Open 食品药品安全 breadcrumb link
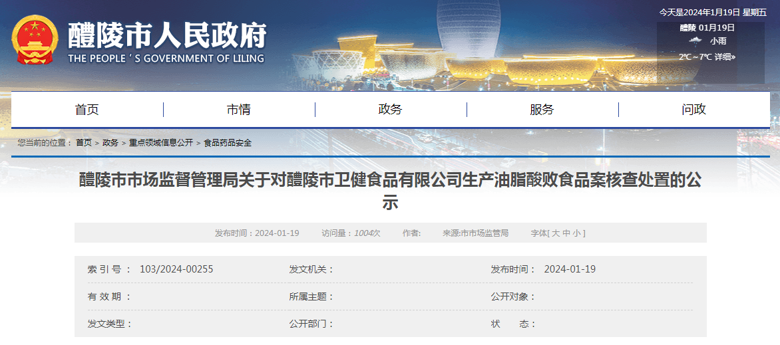780x345 pixels. click(x=228, y=143)
